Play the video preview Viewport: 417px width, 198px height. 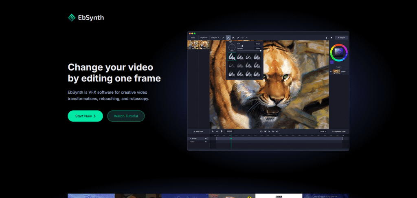tap(269, 132)
